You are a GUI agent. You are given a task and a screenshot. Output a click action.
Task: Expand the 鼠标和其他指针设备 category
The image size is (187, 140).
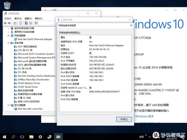[x=8, y=28]
